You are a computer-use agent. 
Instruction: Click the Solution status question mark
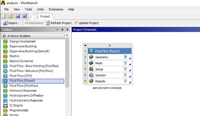click(x=125, y=75)
